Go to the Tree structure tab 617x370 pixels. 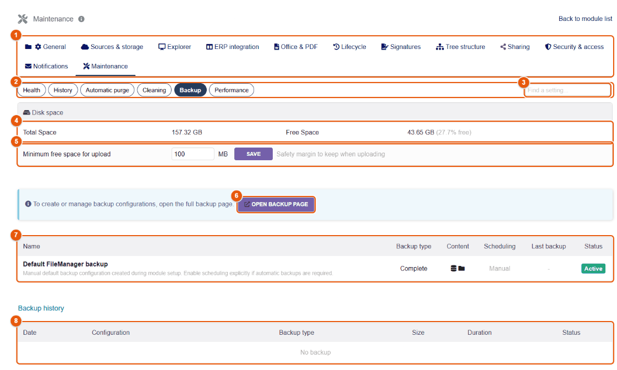point(460,47)
